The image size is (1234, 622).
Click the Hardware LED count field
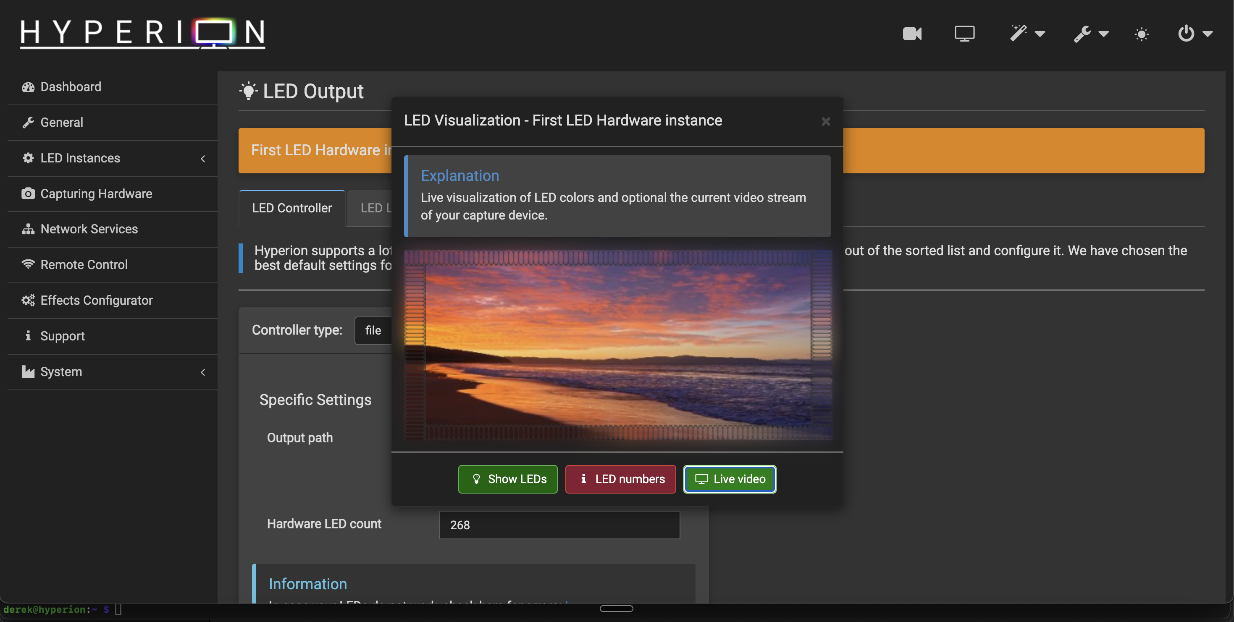(x=559, y=525)
